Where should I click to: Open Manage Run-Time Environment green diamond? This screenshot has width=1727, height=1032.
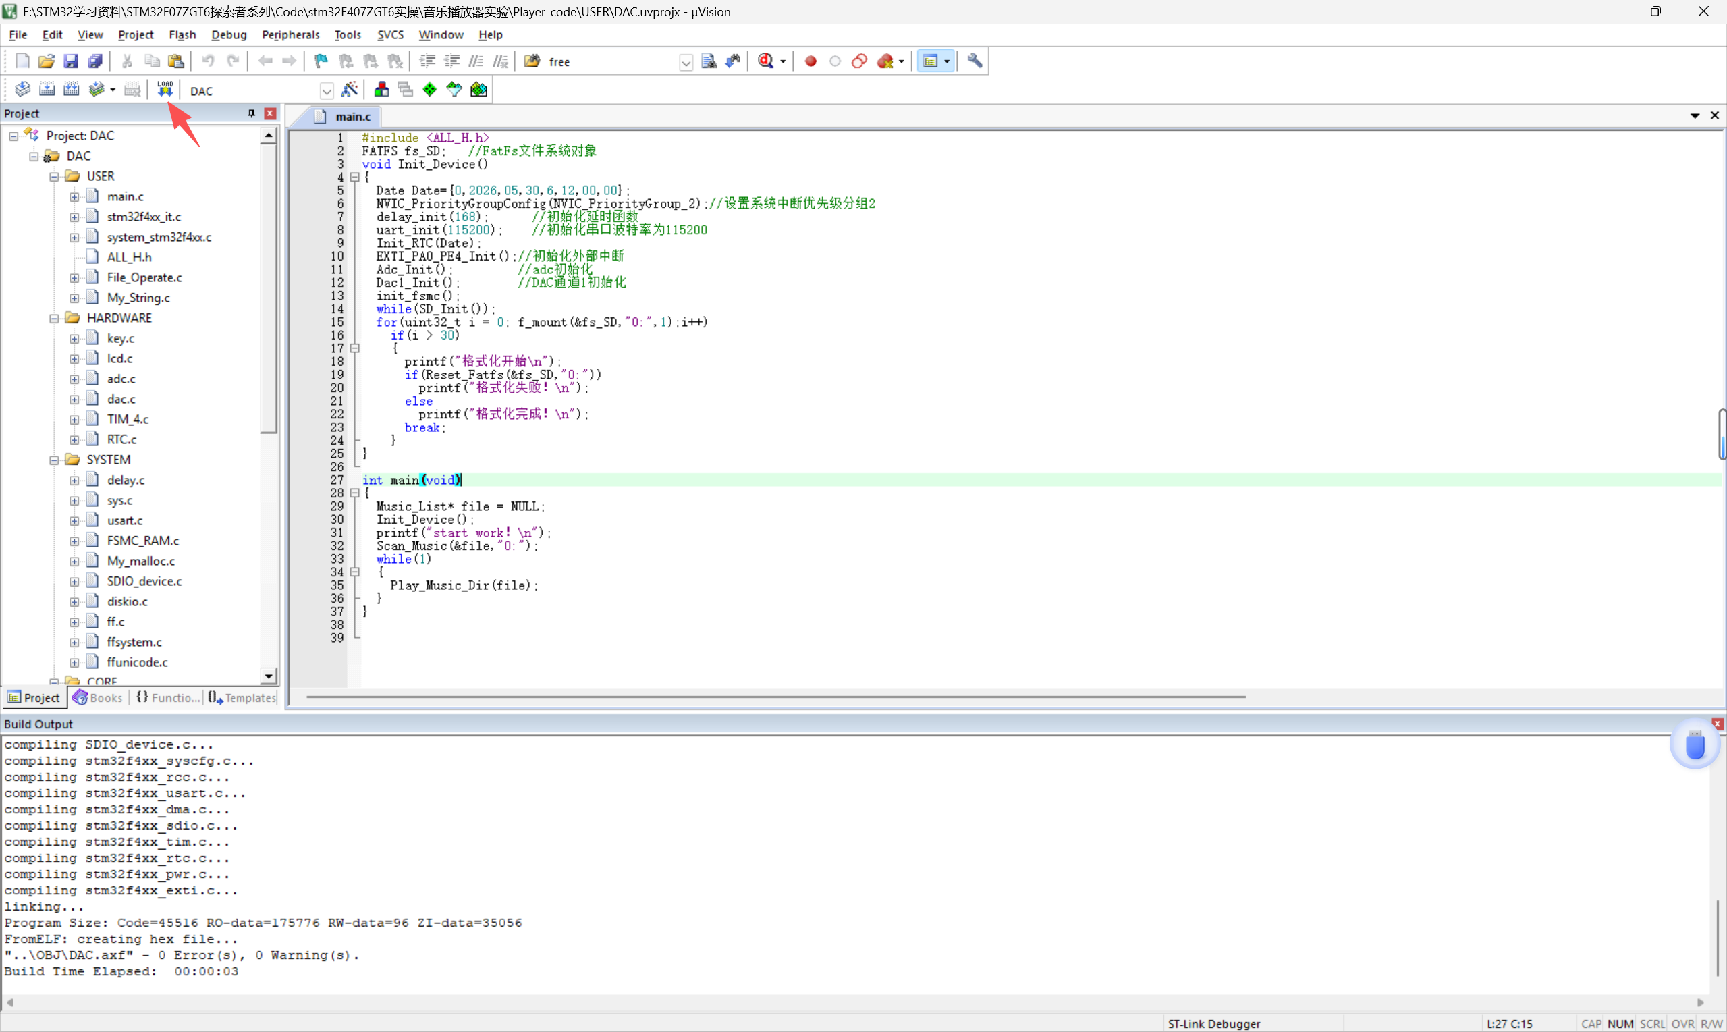(430, 90)
